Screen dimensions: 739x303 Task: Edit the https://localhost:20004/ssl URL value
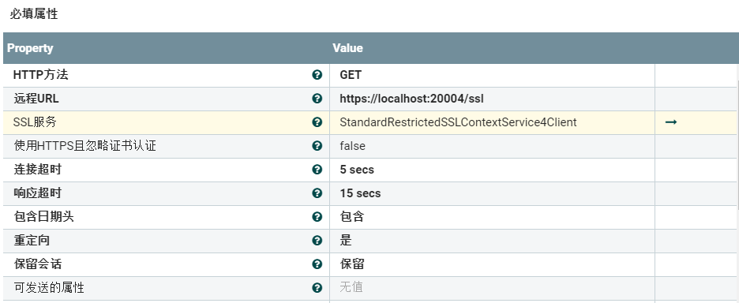click(x=492, y=99)
